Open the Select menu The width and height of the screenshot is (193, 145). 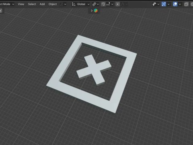(32, 4)
